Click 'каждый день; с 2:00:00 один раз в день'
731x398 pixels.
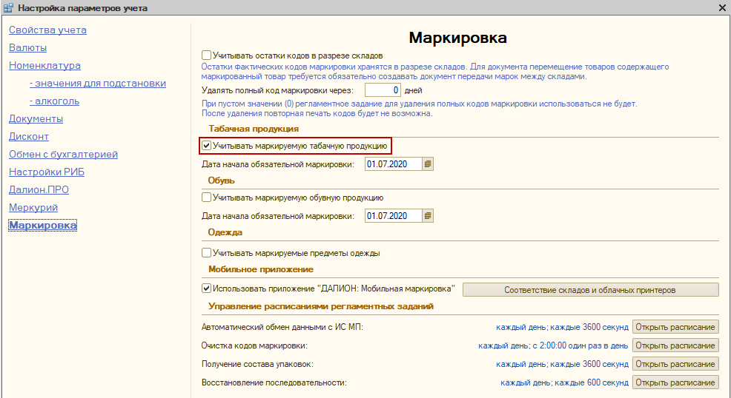click(553, 345)
